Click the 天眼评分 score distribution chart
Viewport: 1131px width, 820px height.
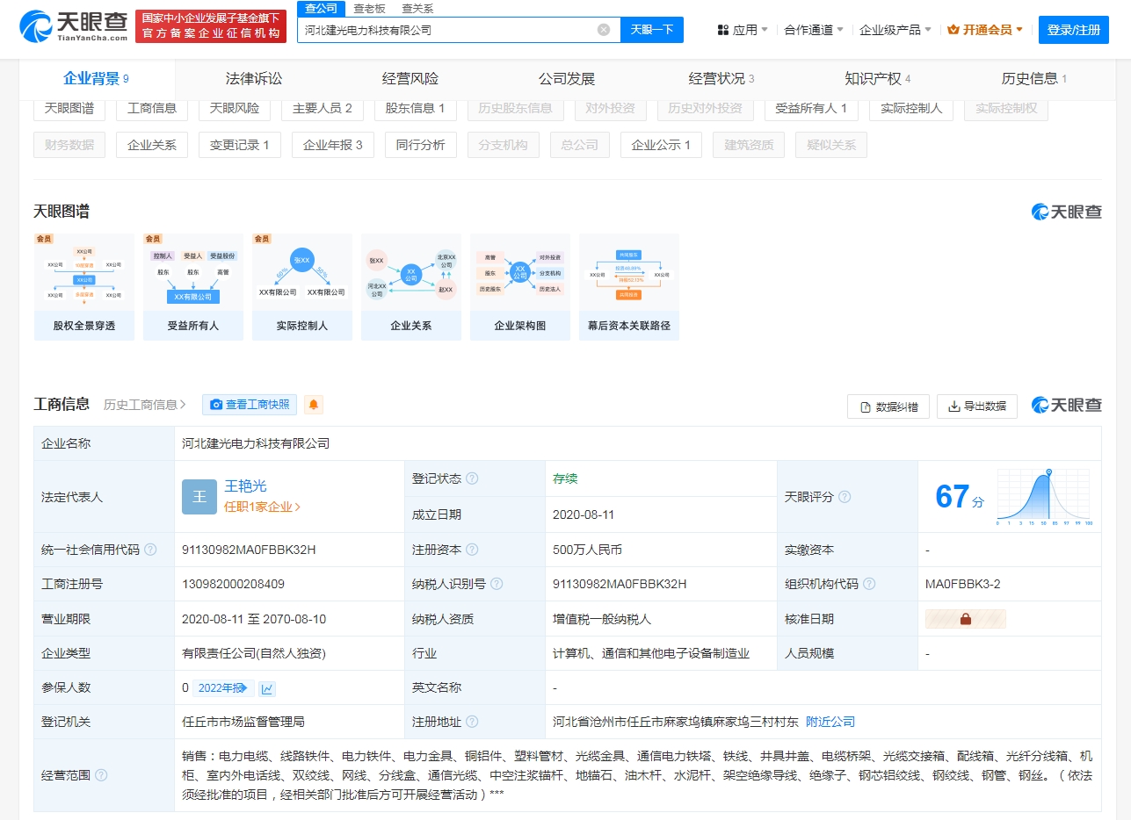pos(1045,497)
